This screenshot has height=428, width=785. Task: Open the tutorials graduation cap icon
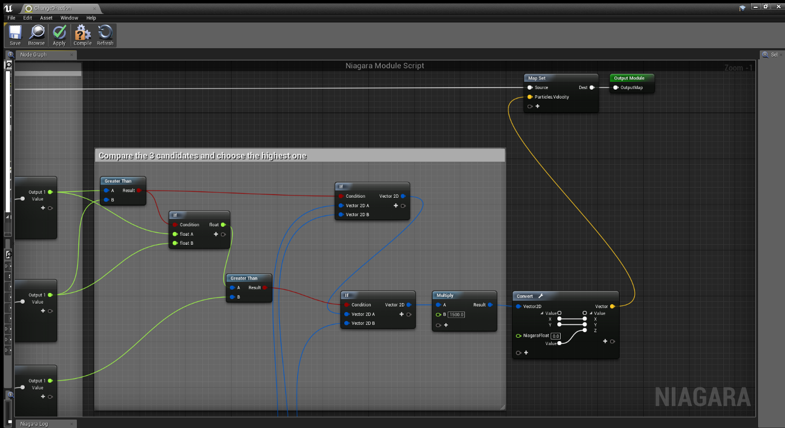tap(743, 8)
